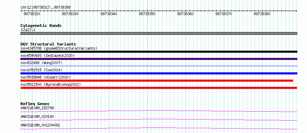Open transcript label ANKS1B|NM_152788
This screenshot has width=307, height=133.
point(37,108)
